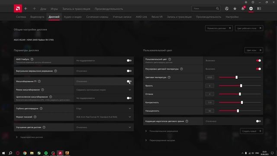277x156 pixels.
Task: Click the AMD logo home icon
Action: tap(18, 9)
